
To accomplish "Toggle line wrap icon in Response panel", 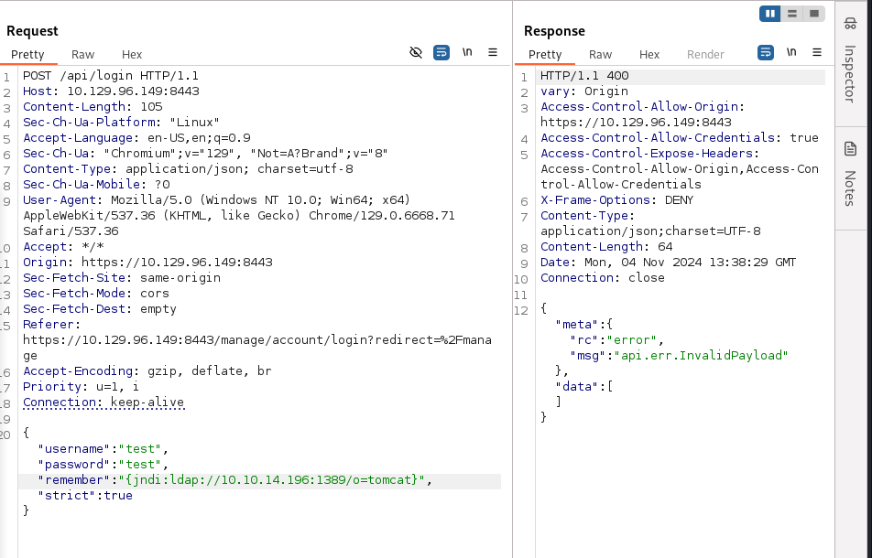I will tap(766, 53).
